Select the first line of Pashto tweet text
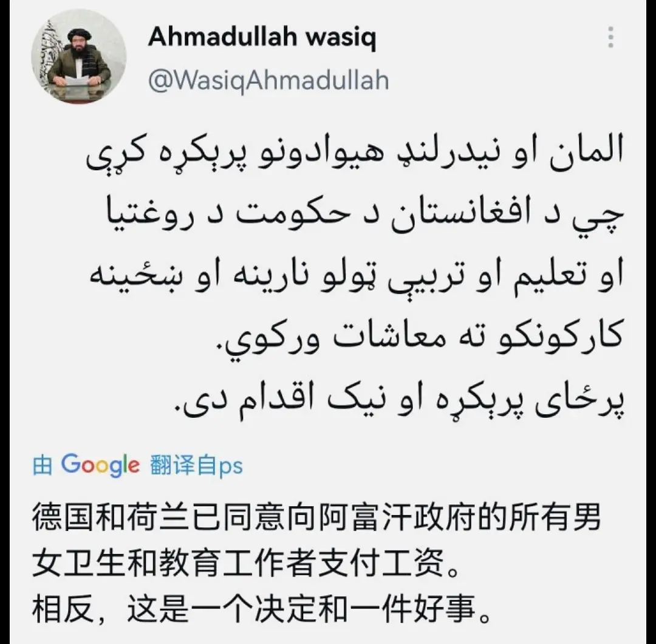656x644 pixels. [355, 157]
